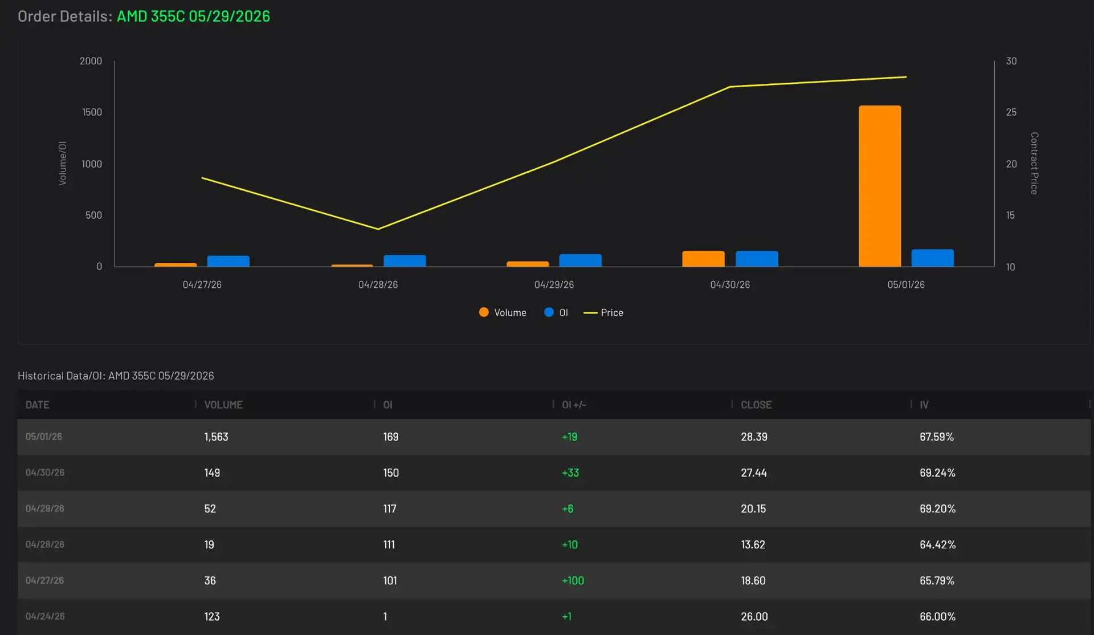1094x635 pixels.
Task: Click close price 26.00
Action: click(x=754, y=616)
